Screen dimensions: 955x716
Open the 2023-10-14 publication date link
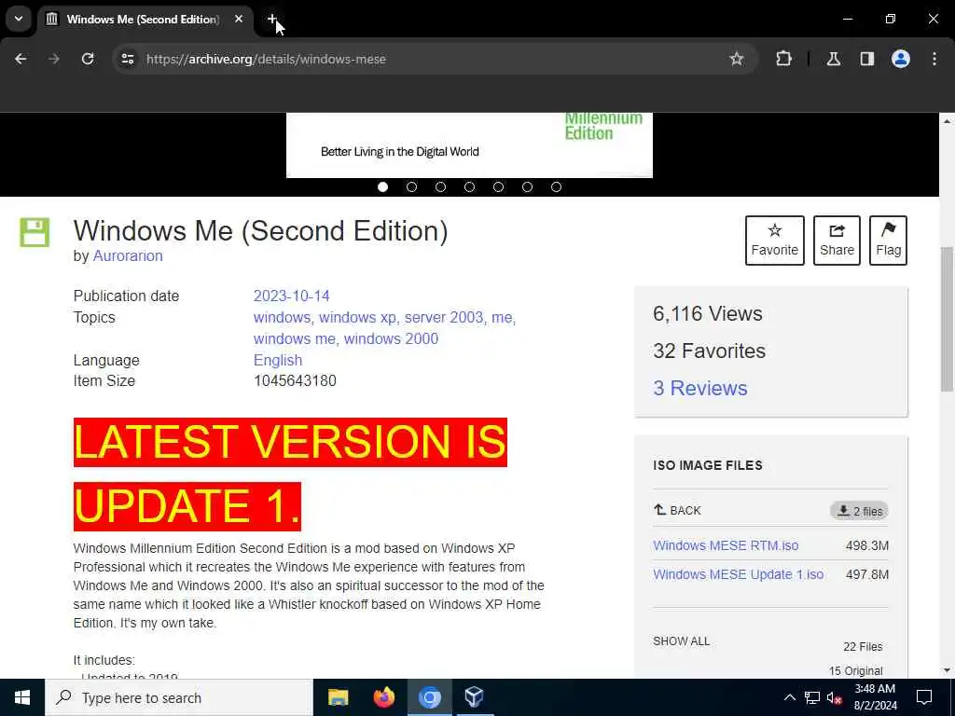click(291, 296)
